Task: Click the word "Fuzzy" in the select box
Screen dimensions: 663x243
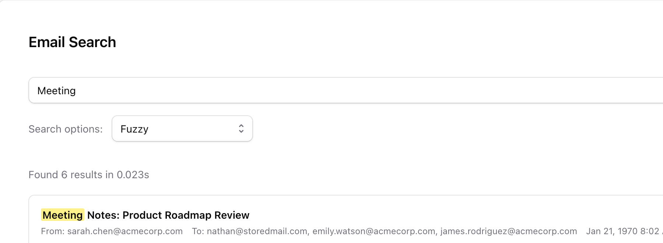Action: 134,129
